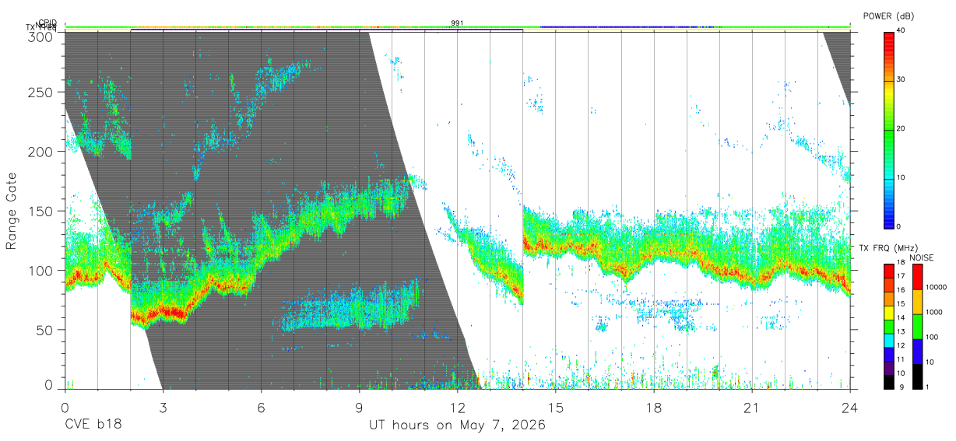Click the Range Gate y-axis title
956x441 pixels.
click(x=12, y=211)
